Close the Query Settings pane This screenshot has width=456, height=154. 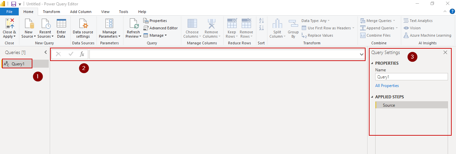[445, 52]
